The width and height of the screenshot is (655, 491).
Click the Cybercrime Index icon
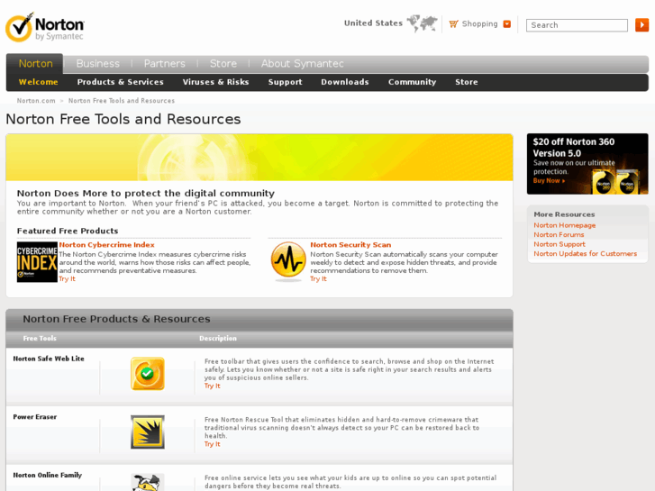37,262
